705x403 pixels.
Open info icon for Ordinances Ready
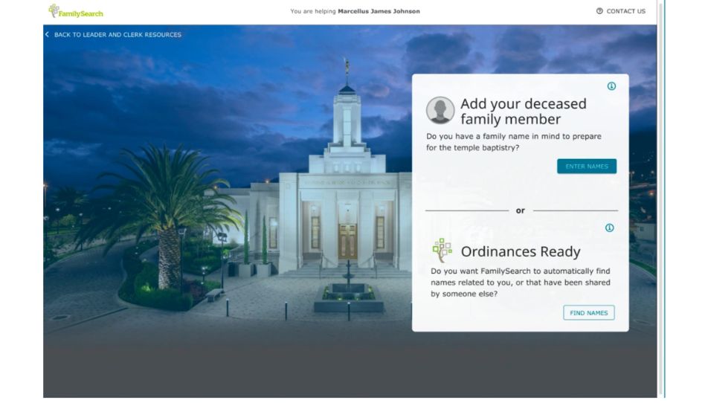coord(609,228)
